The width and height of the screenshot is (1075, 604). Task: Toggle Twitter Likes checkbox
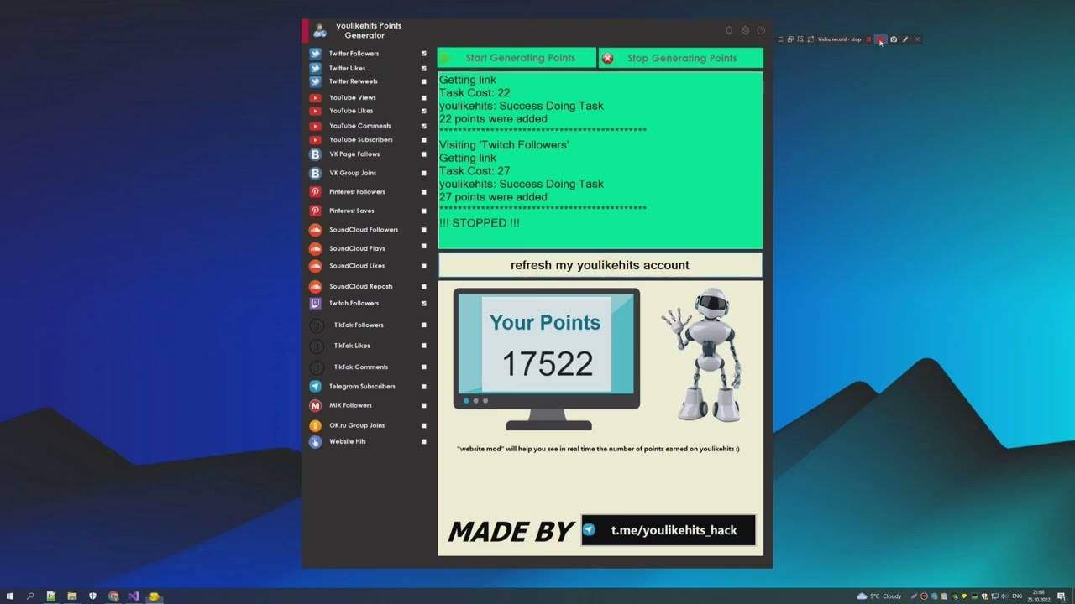[x=424, y=69]
